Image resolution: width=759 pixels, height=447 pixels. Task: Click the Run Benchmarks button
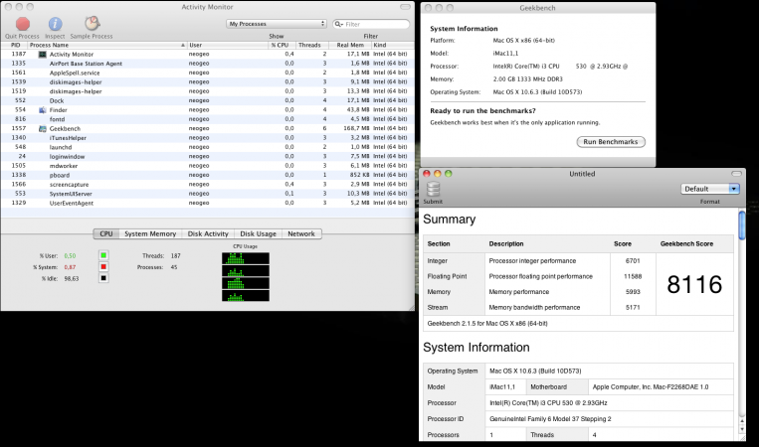[611, 142]
